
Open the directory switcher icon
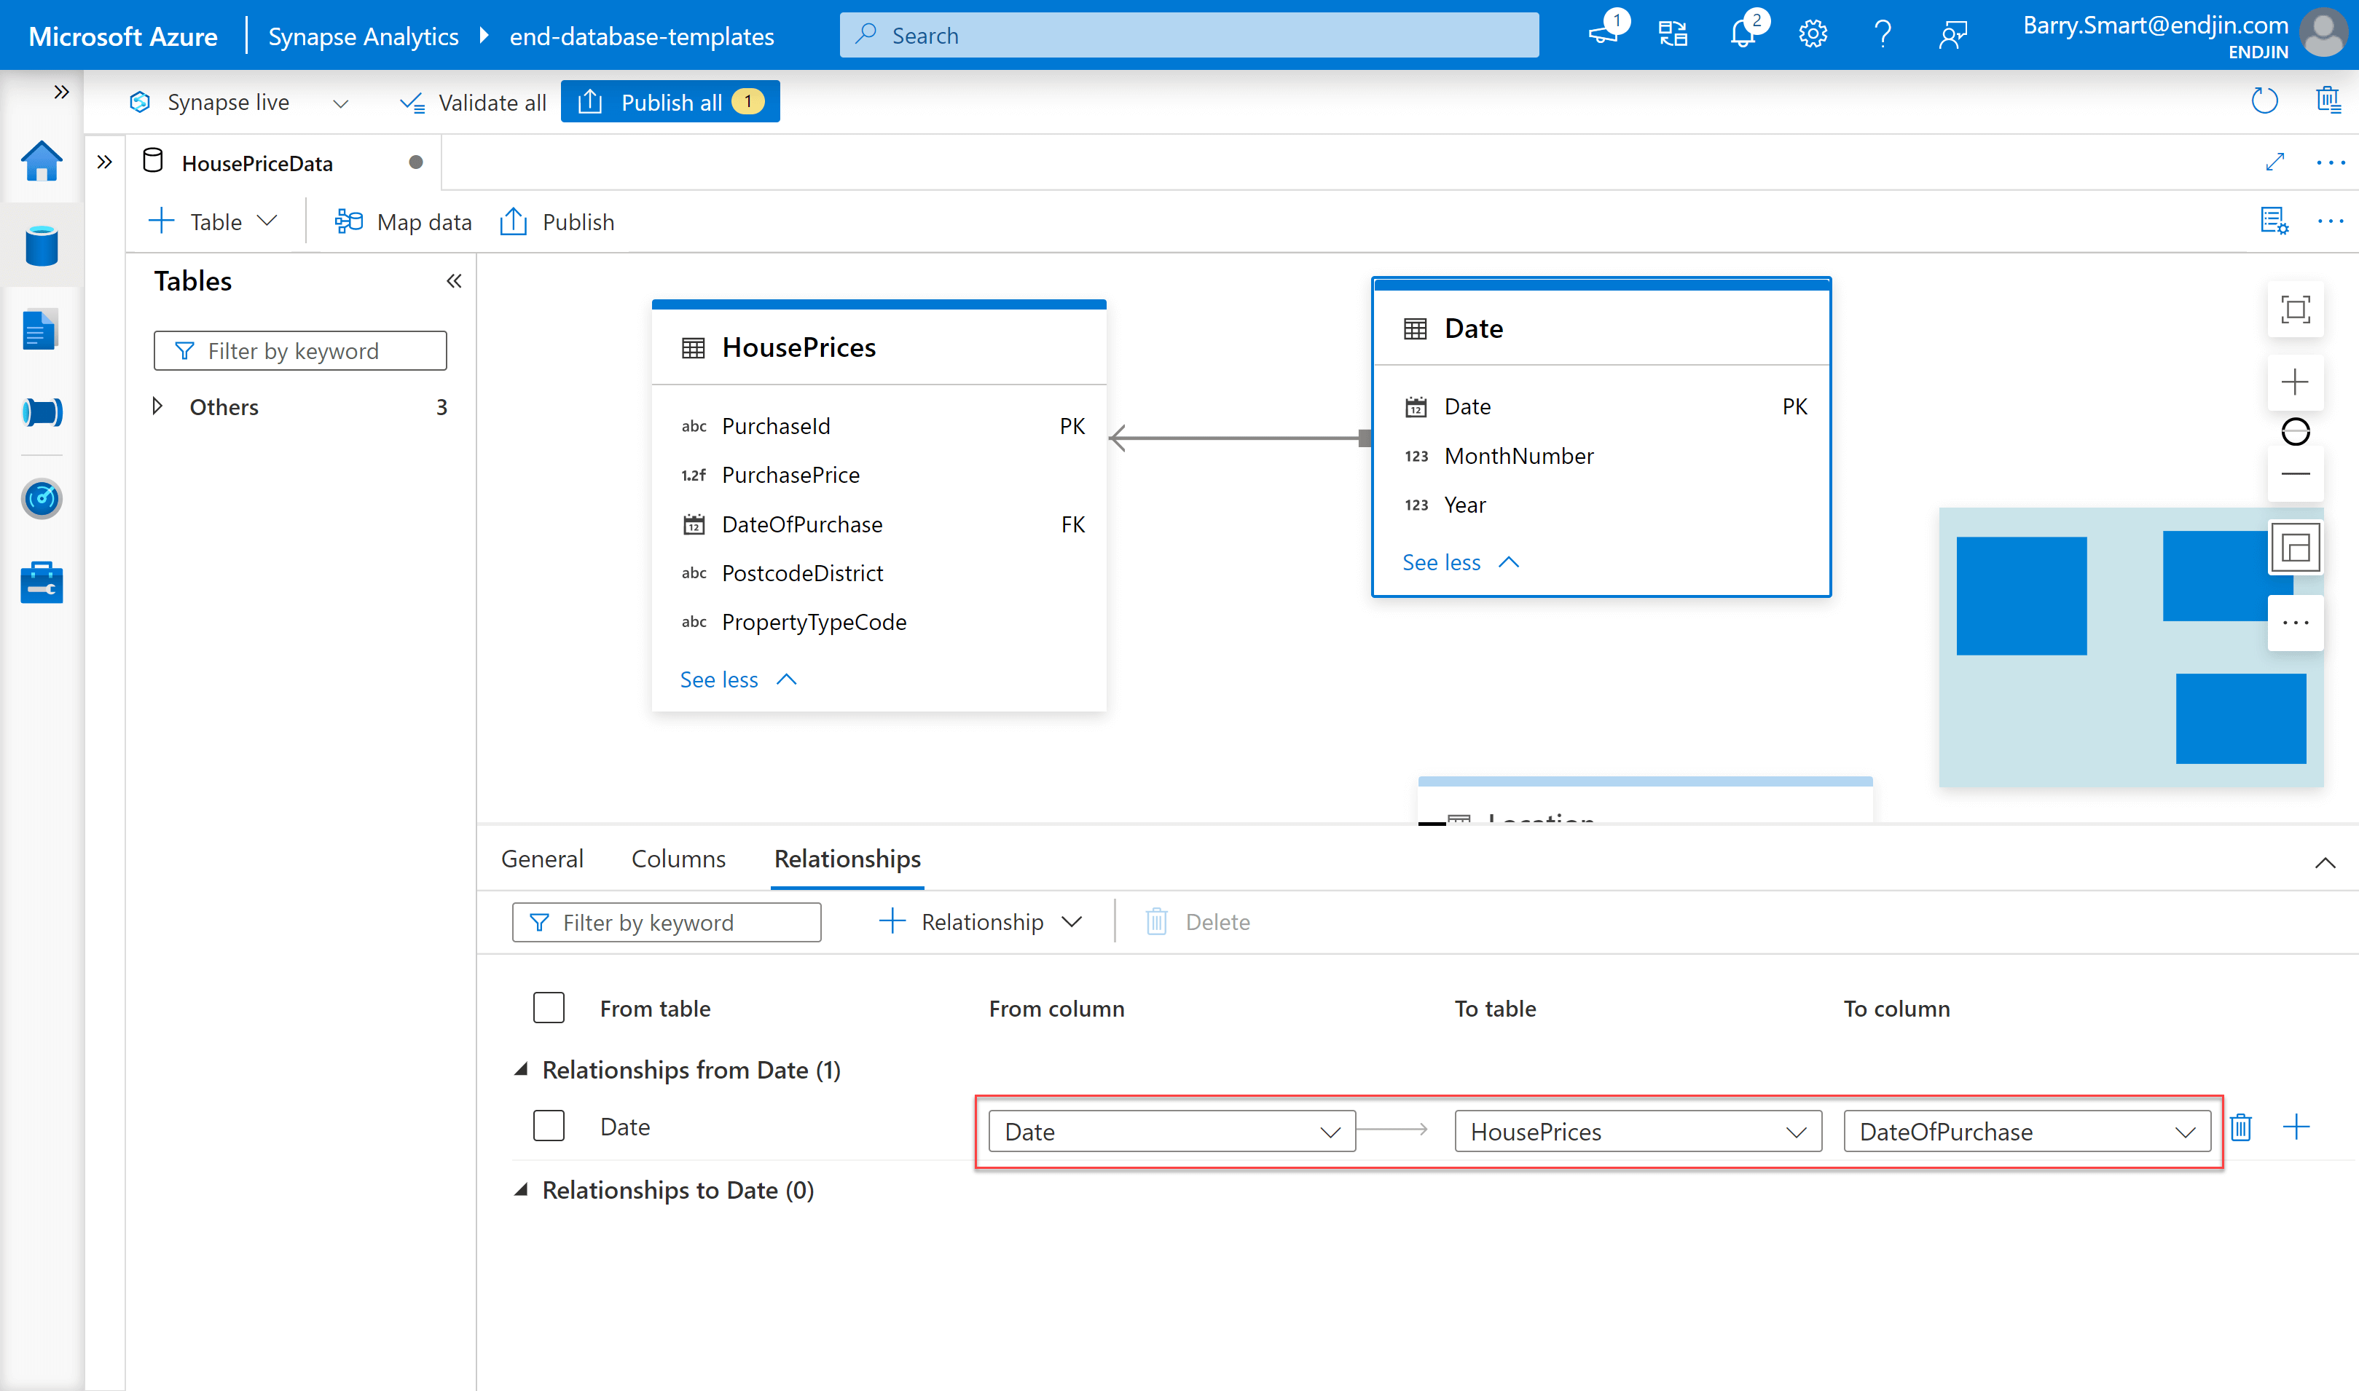click(1673, 35)
